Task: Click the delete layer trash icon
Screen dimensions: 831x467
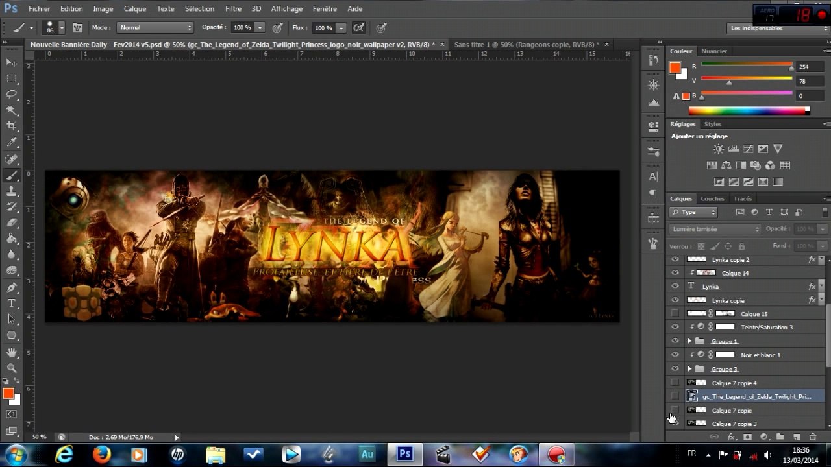Action: coord(813,438)
